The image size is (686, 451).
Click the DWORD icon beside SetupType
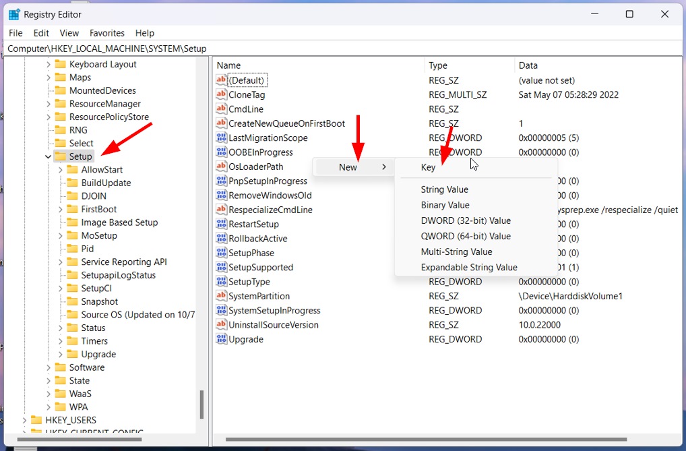coord(222,282)
